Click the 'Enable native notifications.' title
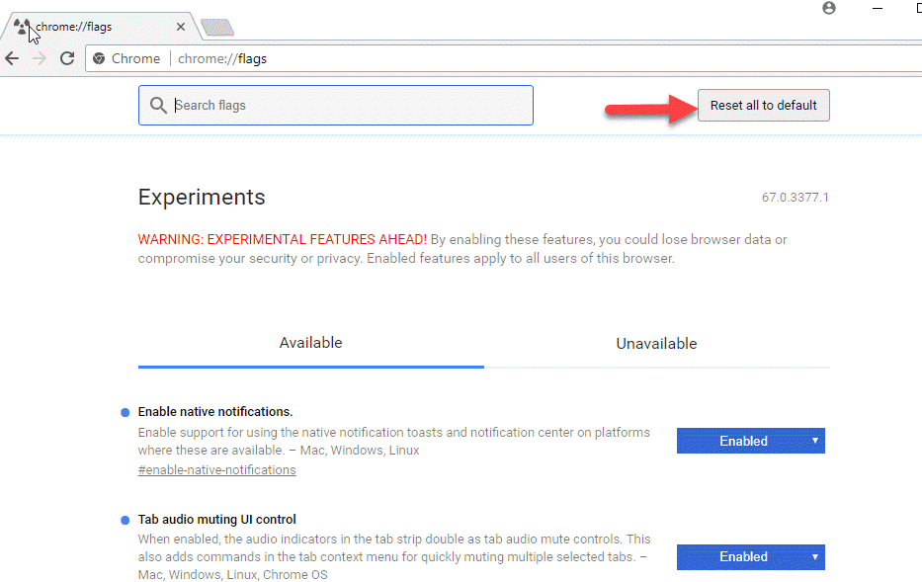 215,412
